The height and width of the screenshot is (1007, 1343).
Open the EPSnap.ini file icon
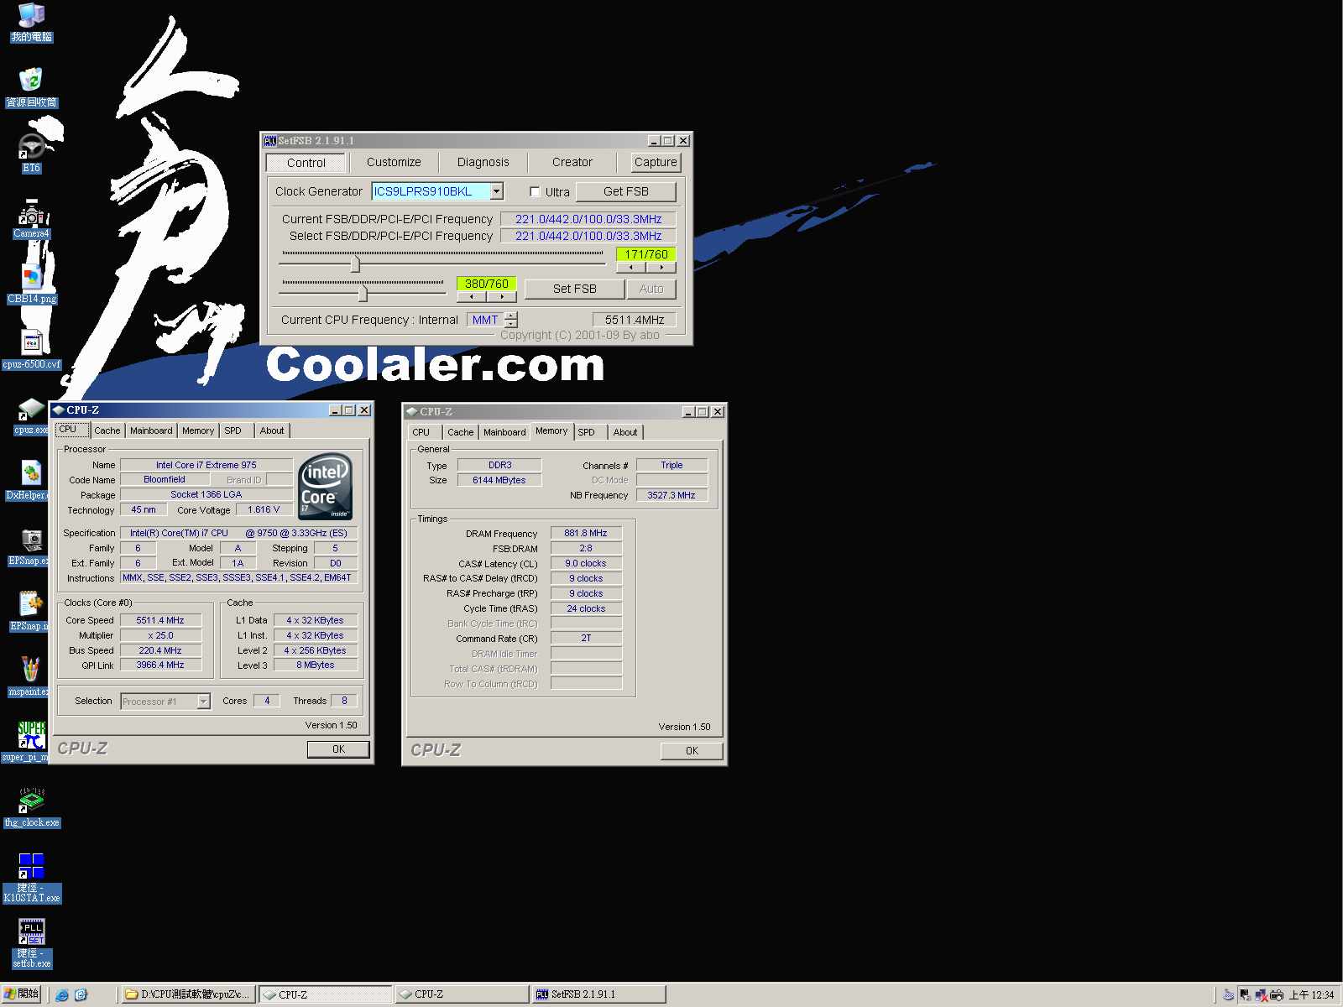[31, 612]
